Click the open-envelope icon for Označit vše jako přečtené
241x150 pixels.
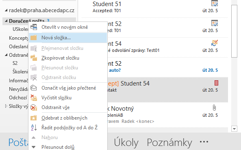(x=34, y=88)
